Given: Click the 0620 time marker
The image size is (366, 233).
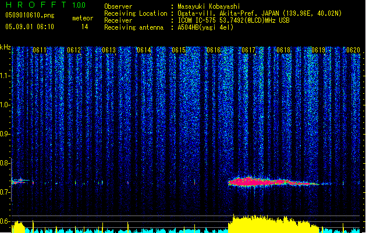Looking at the screenshot, I should point(353,50).
